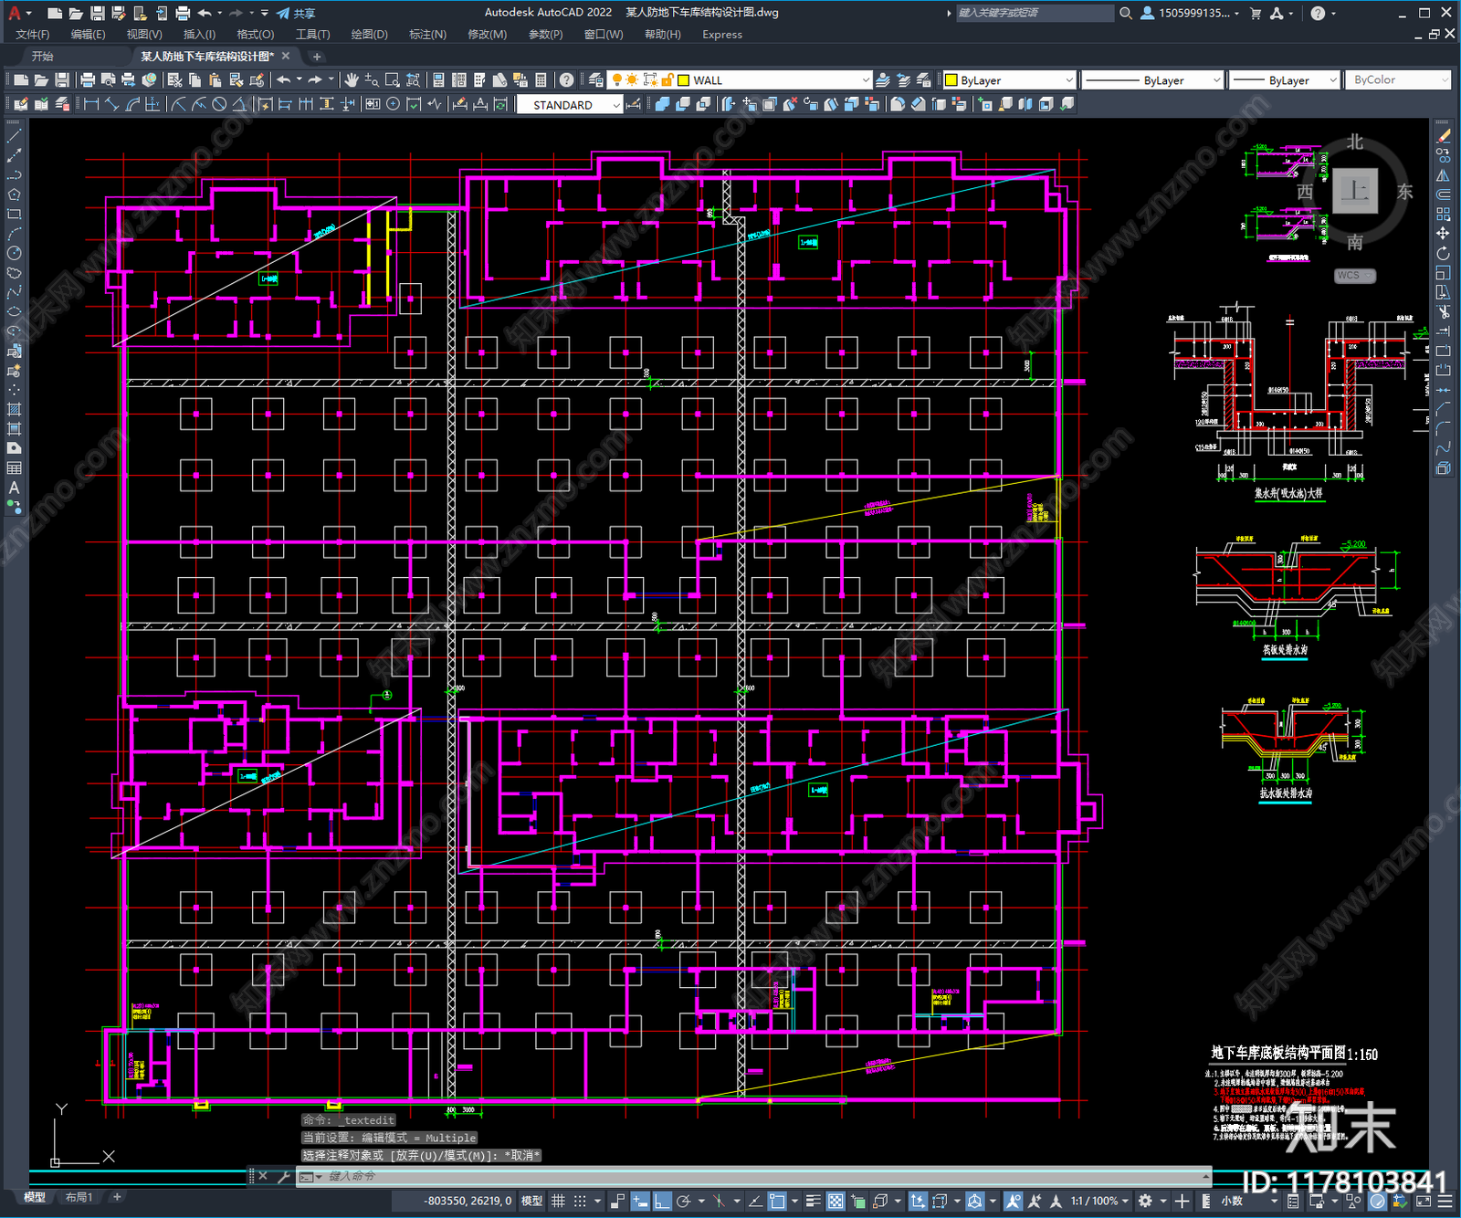Open the 1:1/100% annotation scale dropdown
Viewport: 1461px width, 1218px height.
pyautogui.click(x=1099, y=1201)
